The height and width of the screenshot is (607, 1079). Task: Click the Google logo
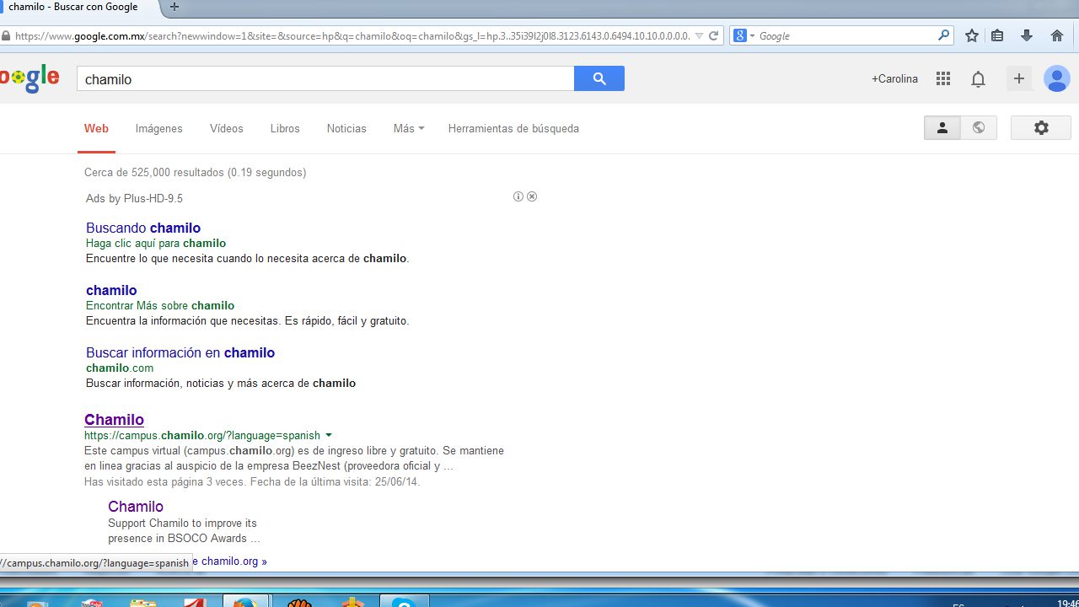click(30, 78)
